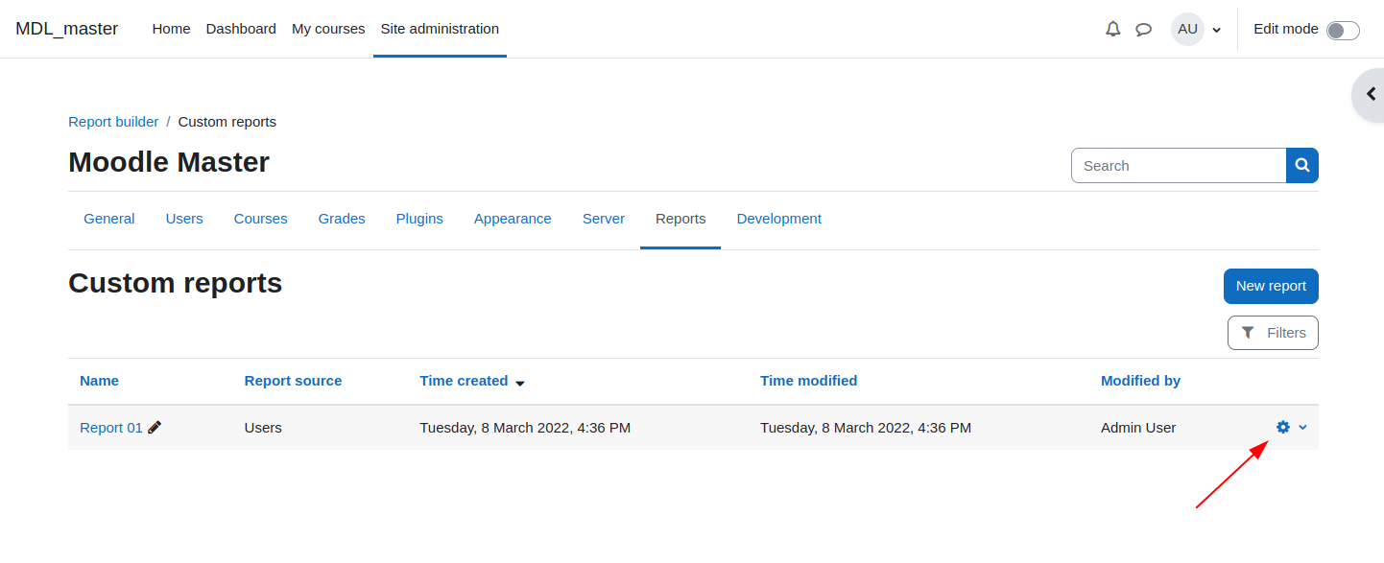Switch to the General tab
Screen dimensions: 1384x563
(x=109, y=219)
